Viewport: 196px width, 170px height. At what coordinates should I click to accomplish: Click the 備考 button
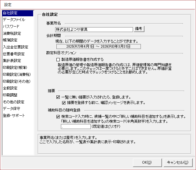pos(139,29)
